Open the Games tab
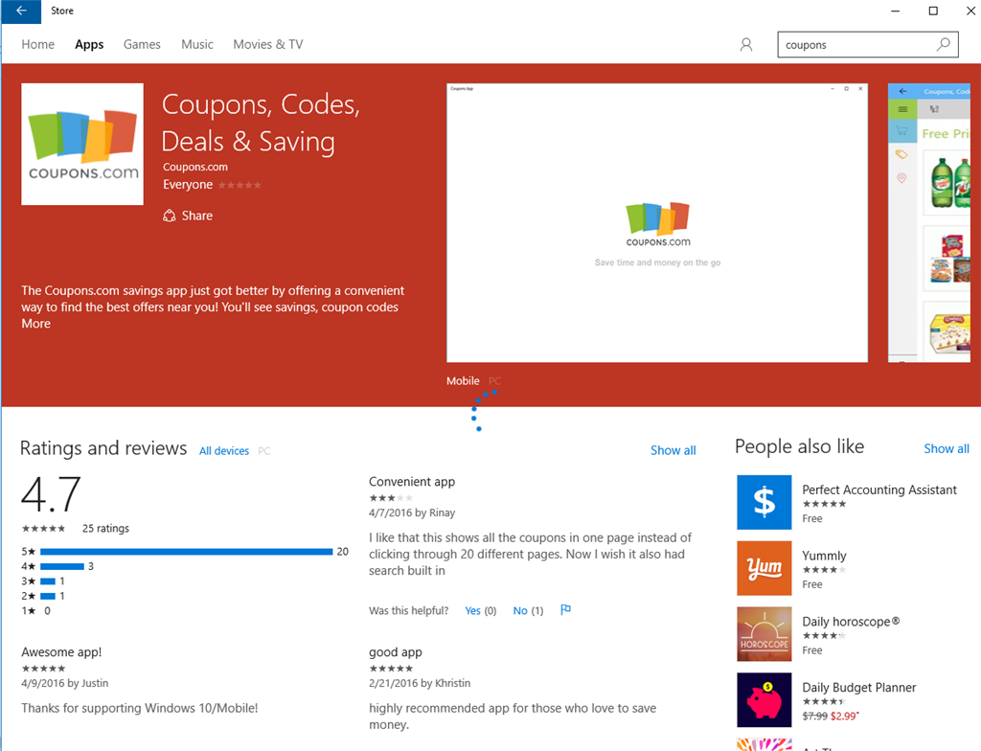The image size is (981, 751). [x=142, y=44]
